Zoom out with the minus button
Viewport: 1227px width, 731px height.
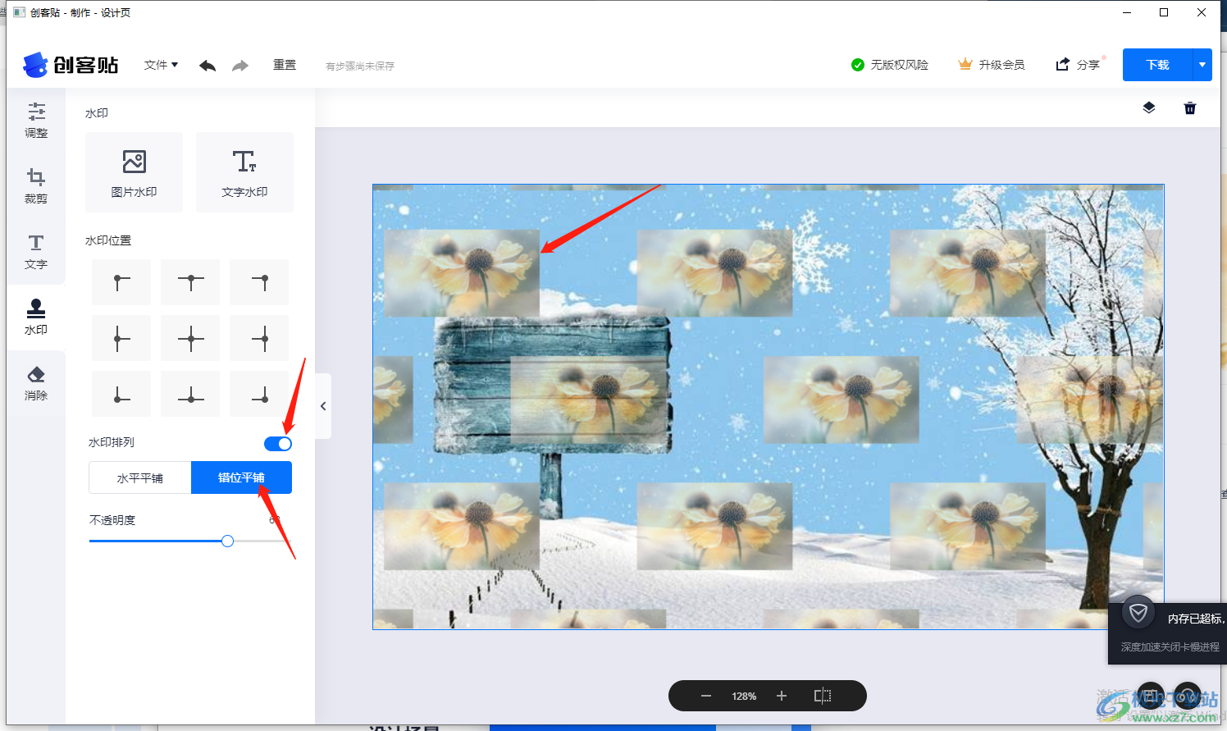(706, 696)
